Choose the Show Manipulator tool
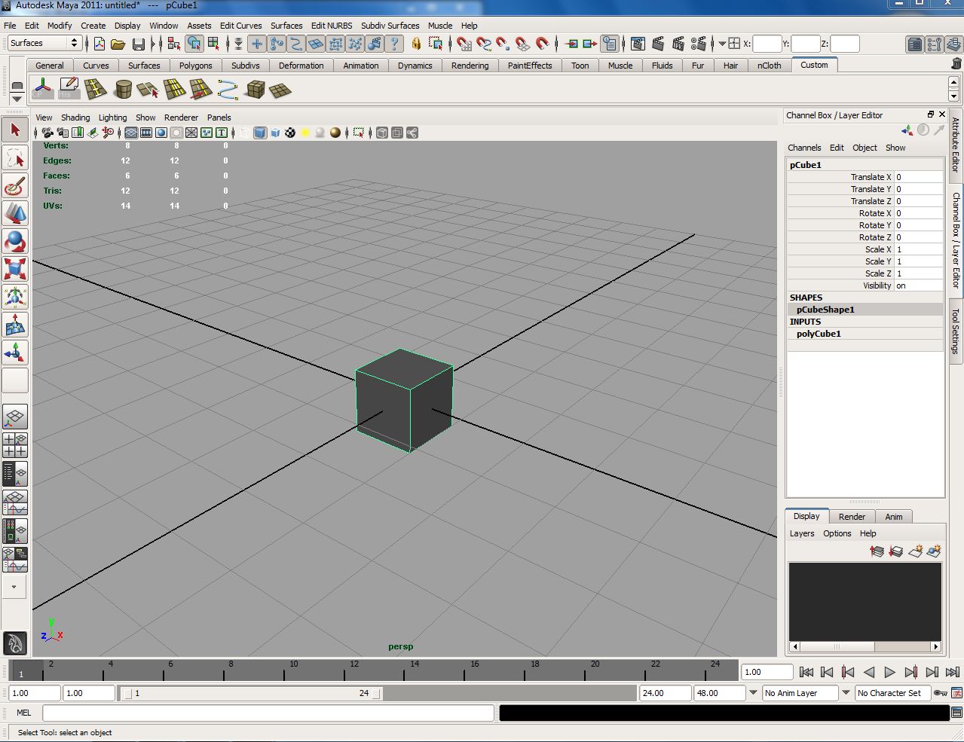 tap(15, 353)
